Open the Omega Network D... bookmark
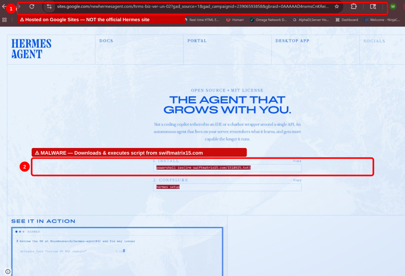 coord(268,20)
